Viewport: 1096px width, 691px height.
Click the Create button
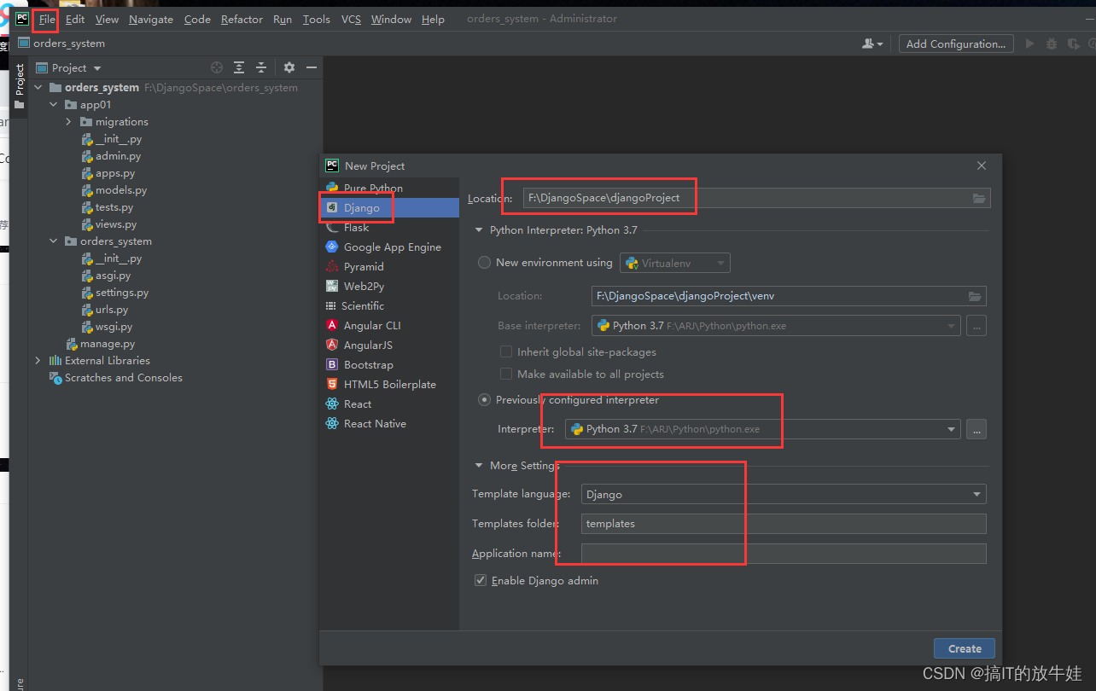click(965, 648)
